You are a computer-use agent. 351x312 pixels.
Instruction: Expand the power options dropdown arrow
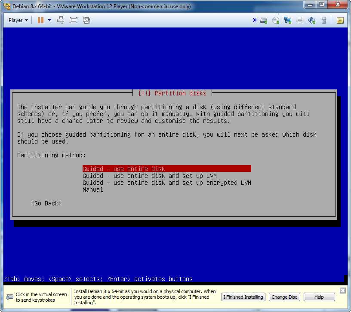(x=50, y=20)
